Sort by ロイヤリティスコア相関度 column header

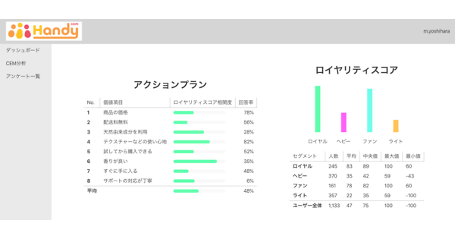pos(202,102)
